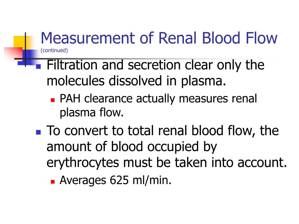Click the line molecules dissolved in plasma
This screenshot has width=299, height=224.
[x=136, y=82]
